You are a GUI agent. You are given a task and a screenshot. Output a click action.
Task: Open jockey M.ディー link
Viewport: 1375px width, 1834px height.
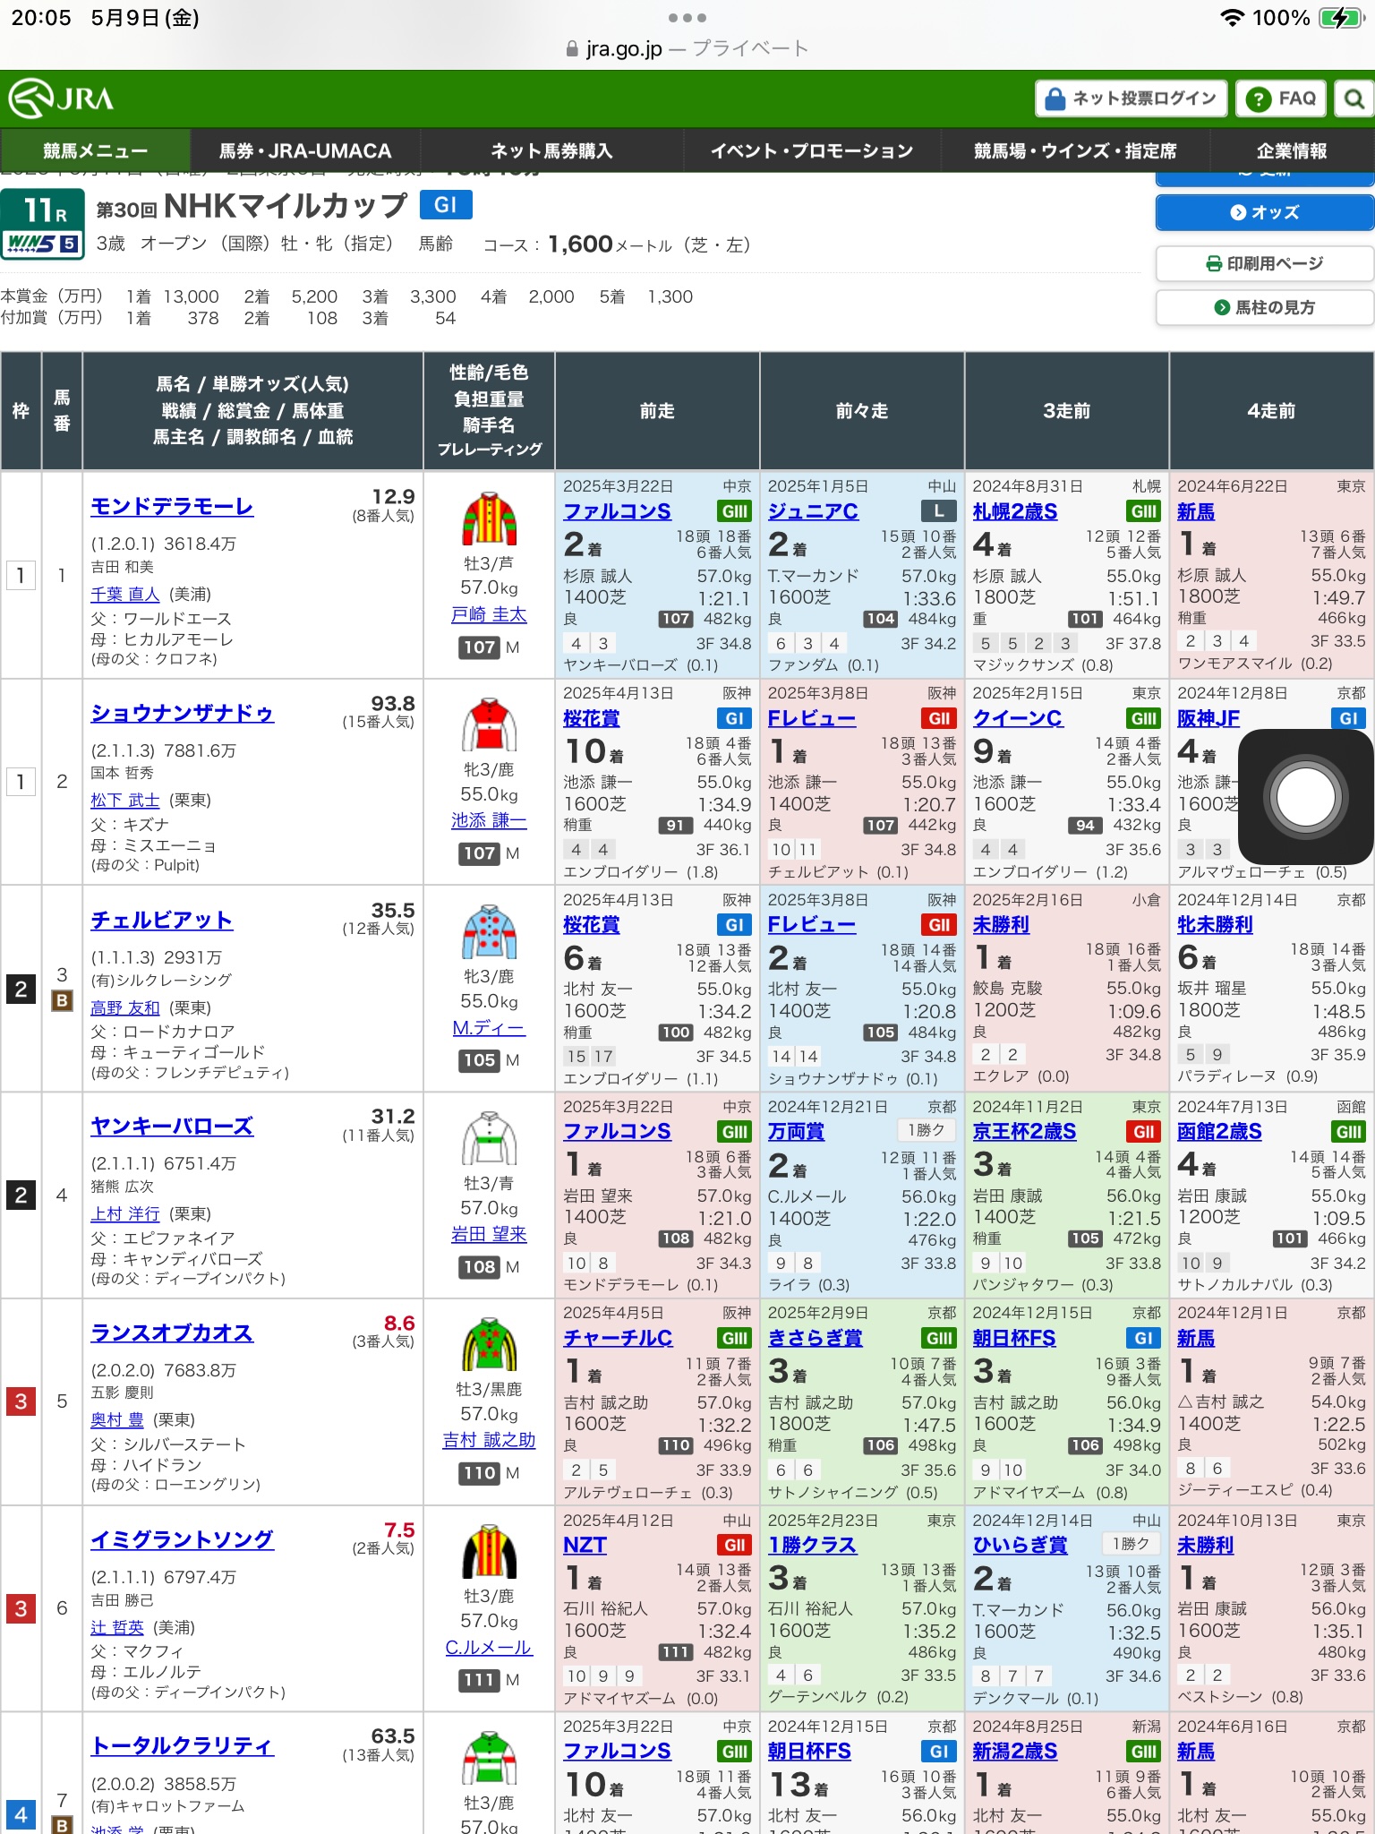point(489,1028)
